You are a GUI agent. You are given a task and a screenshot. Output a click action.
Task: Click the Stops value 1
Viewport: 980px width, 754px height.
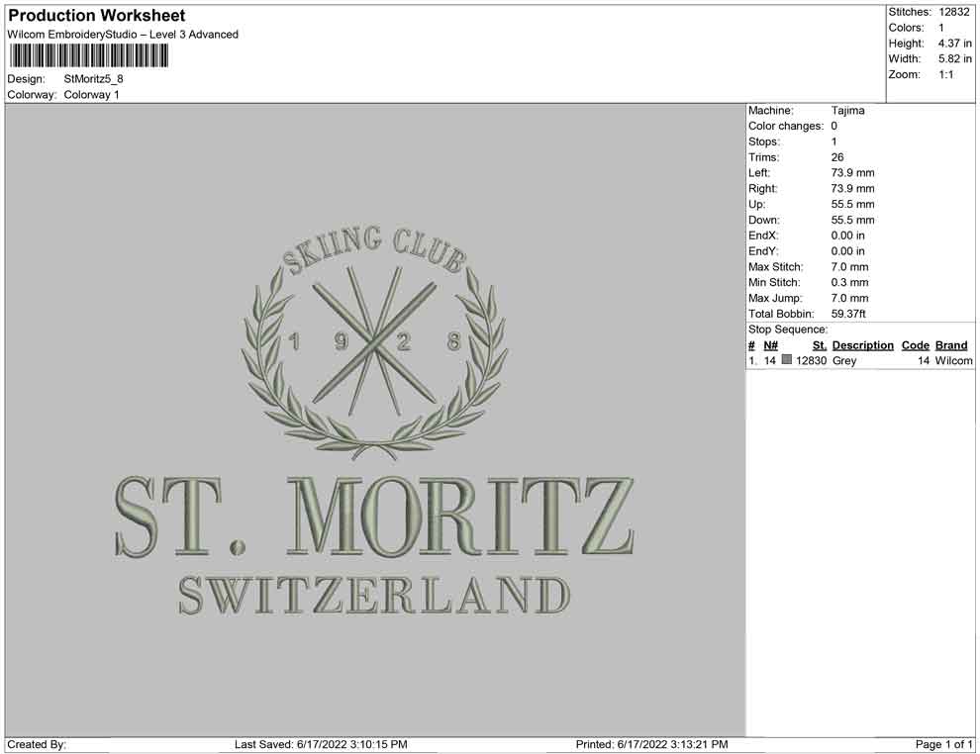(x=833, y=141)
